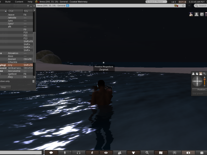Open the people panel in bottom toolbar
Image resolution: width=207 pixels, height=155 pixels.
[120, 153]
